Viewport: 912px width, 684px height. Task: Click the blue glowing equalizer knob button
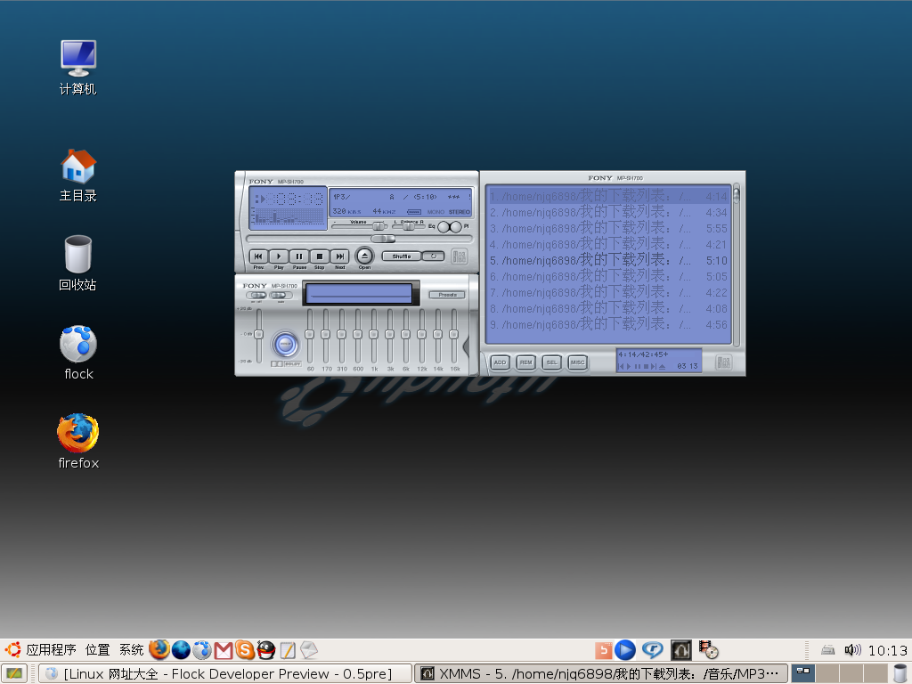coord(286,345)
